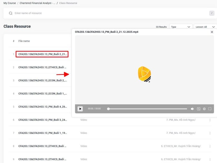Enter fullscreen mode in video player
This screenshot has width=217, height=163.
pos(210,109)
